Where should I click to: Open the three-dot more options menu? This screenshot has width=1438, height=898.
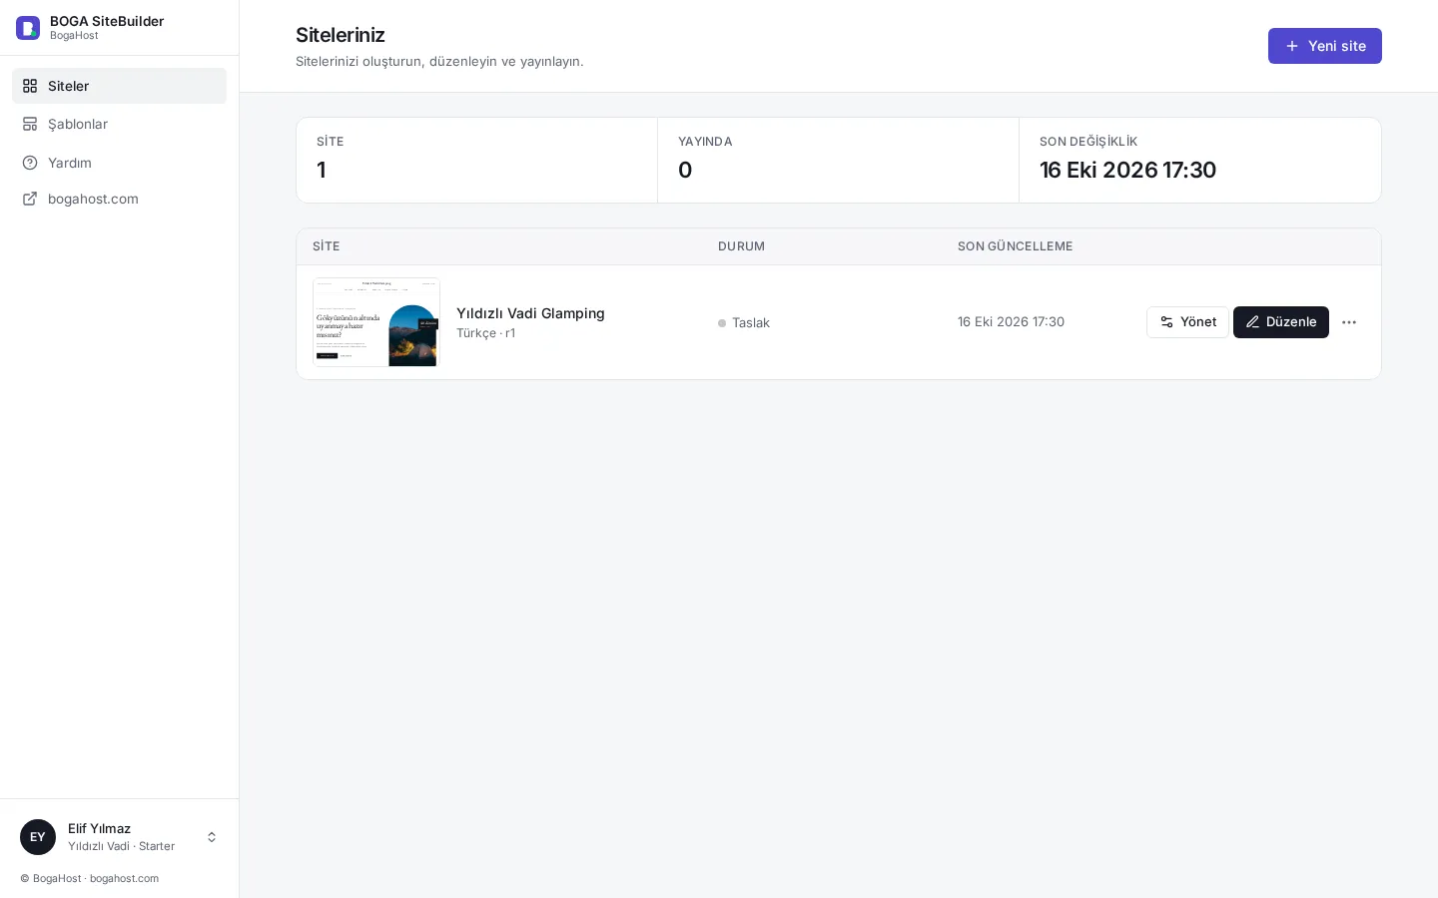point(1349,322)
